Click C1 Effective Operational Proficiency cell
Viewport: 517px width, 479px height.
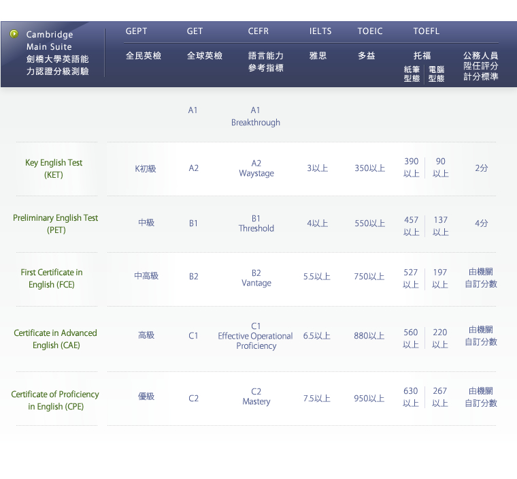(x=256, y=336)
